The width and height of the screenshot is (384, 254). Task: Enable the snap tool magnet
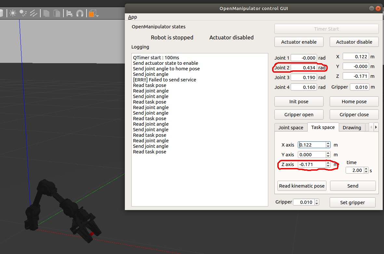coord(80,13)
